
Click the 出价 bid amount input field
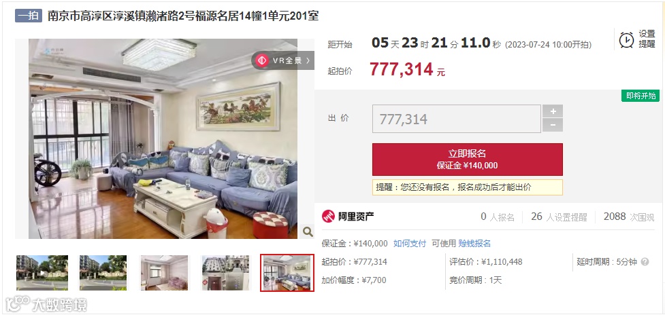pos(456,119)
